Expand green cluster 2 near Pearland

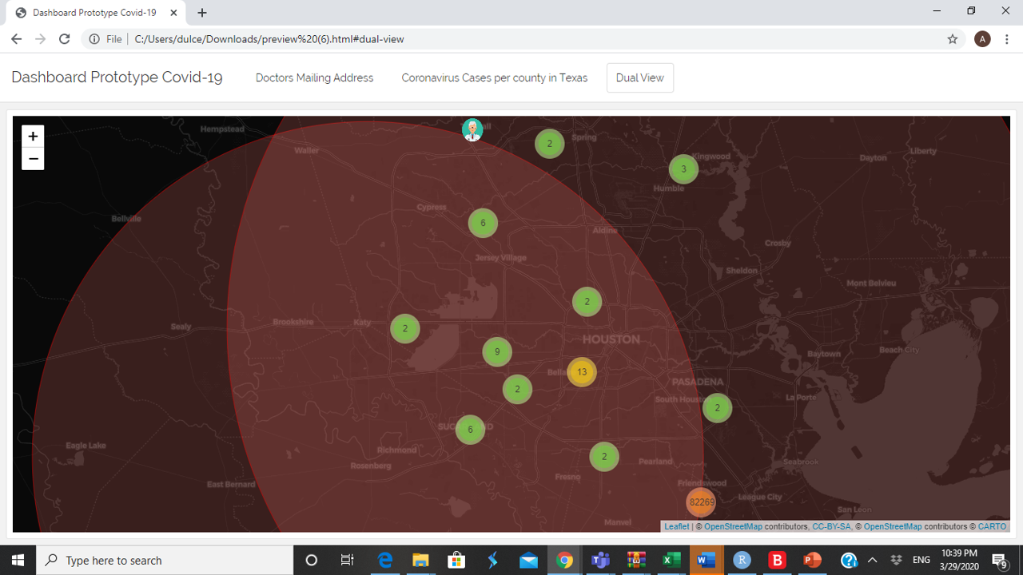click(604, 457)
